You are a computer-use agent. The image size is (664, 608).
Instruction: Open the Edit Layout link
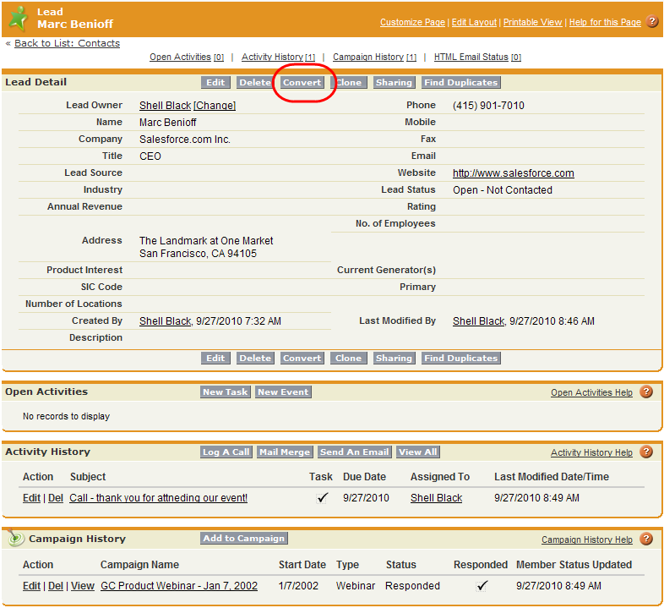pyautogui.click(x=474, y=22)
